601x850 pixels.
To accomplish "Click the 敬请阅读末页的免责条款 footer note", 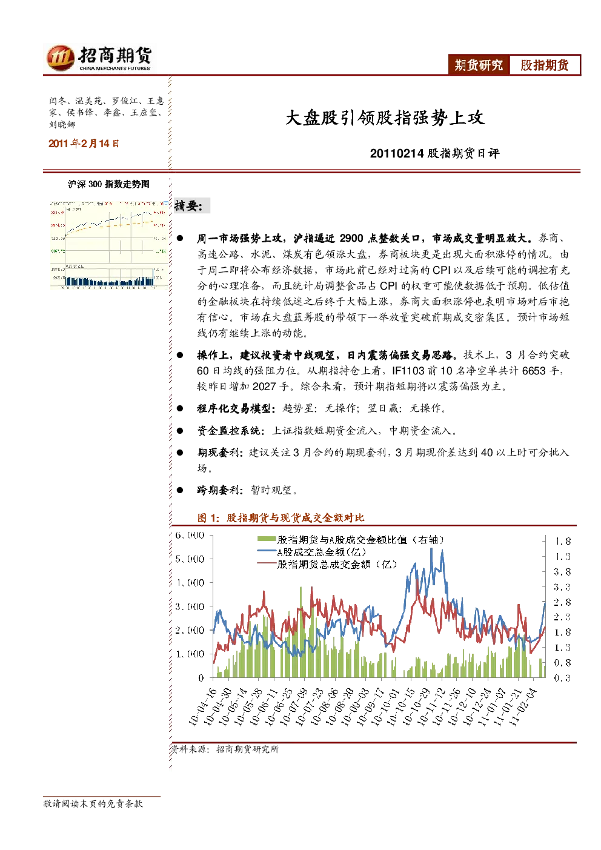I will 93,803.
